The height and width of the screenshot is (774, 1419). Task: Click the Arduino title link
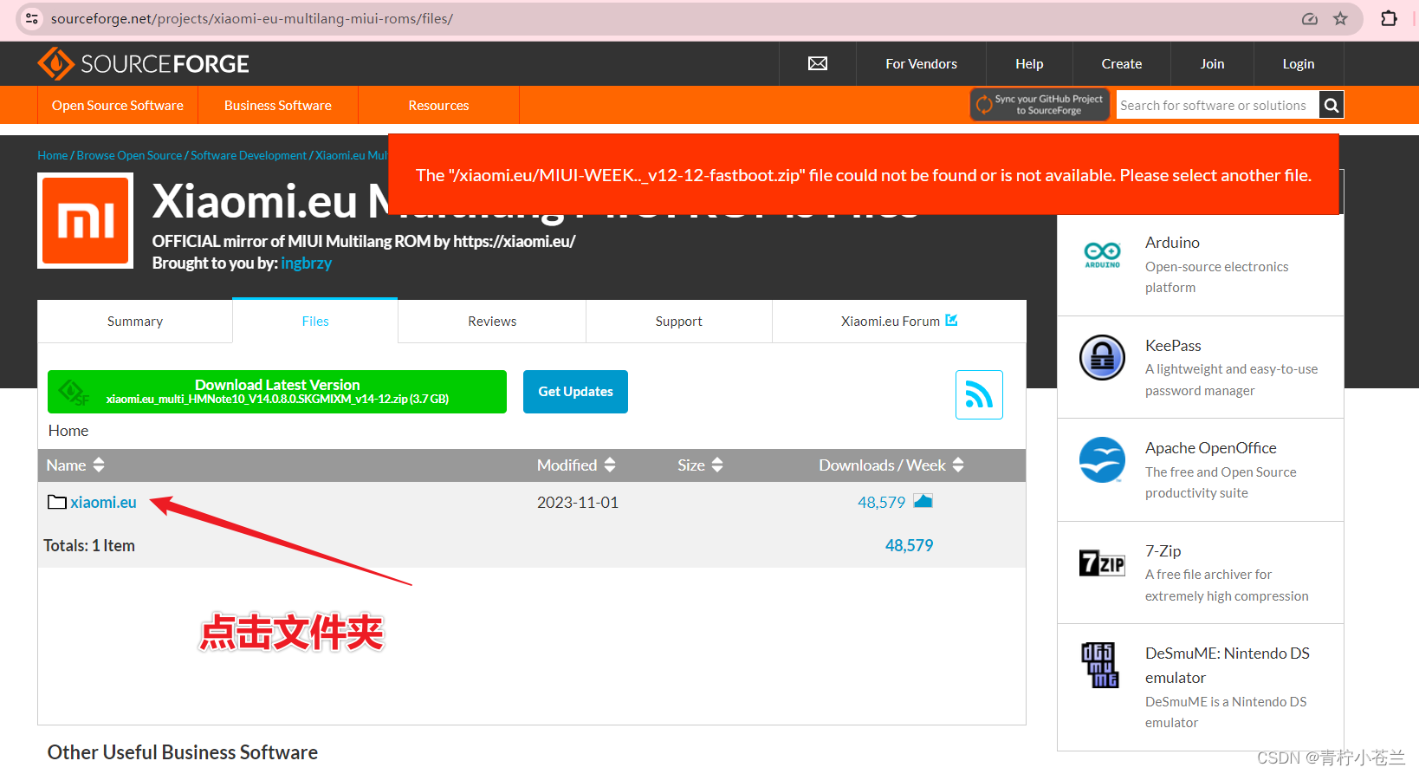[x=1172, y=243]
